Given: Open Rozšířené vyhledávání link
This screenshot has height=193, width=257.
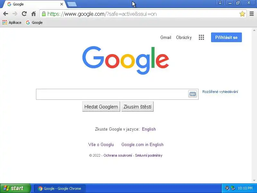Looking at the screenshot, I should click(220, 92).
